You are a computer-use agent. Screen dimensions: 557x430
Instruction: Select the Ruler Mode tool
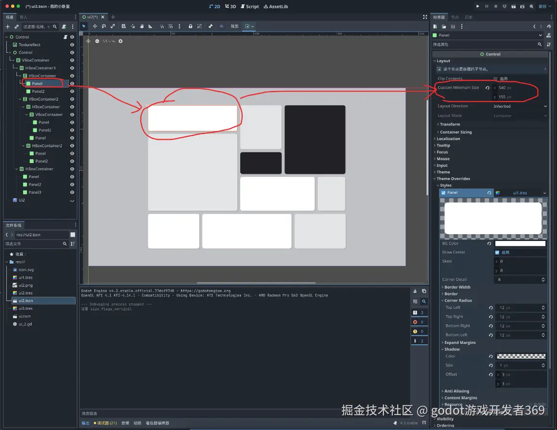pyautogui.click(x=150, y=26)
